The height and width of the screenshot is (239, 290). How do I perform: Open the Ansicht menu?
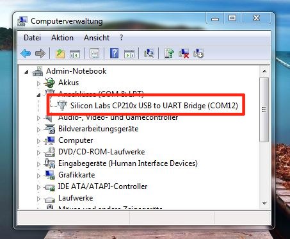pos(97,38)
